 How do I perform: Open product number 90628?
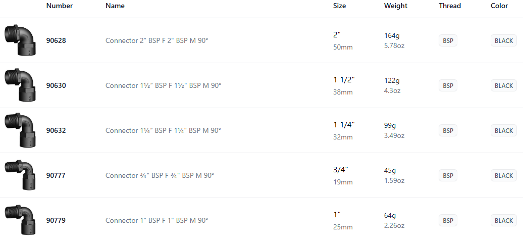56,40
